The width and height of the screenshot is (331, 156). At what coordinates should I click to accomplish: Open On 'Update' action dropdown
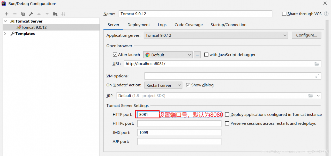[x=163, y=85]
